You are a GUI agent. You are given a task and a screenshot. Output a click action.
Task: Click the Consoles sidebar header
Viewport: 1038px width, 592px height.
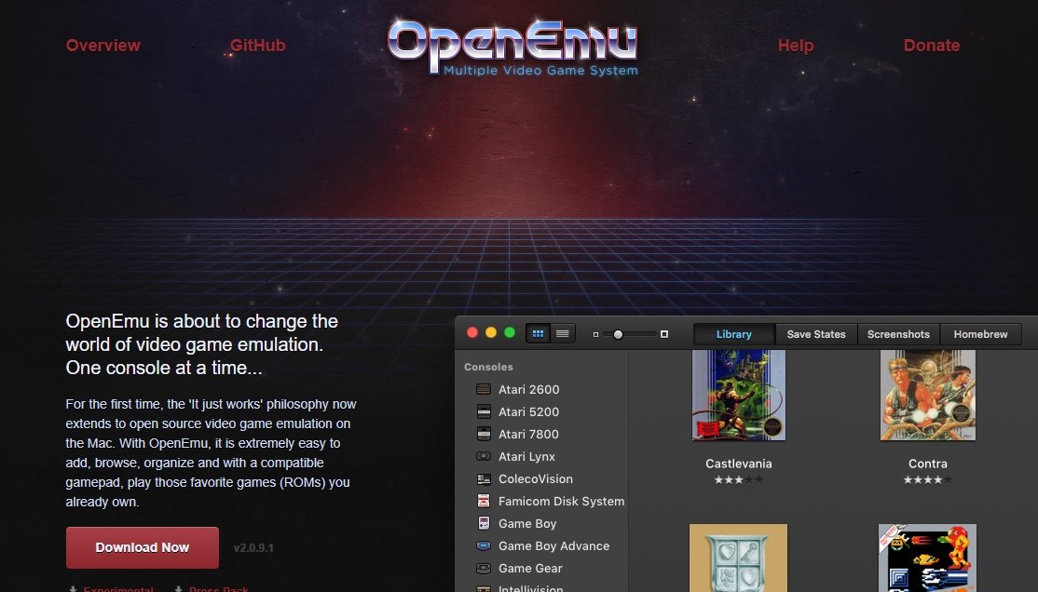coord(488,367)
